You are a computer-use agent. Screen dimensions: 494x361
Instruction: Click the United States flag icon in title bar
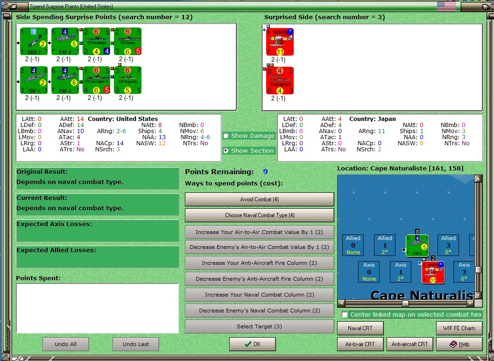(x=446, y=6)
